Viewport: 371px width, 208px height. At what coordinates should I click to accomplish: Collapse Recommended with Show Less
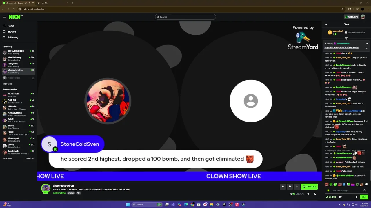(x=30, y=159)
